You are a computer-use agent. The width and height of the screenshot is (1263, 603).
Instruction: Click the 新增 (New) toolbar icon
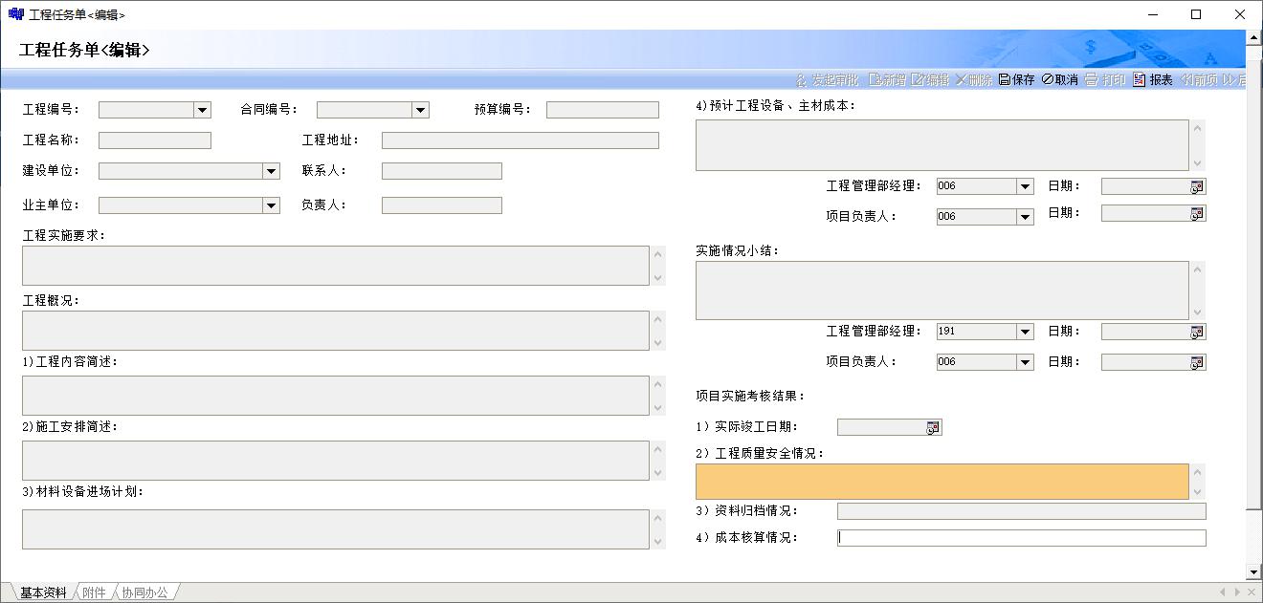coord(886,80)
